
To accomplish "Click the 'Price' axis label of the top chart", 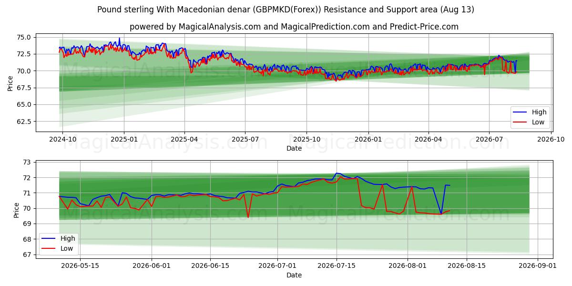I will 10,83.
